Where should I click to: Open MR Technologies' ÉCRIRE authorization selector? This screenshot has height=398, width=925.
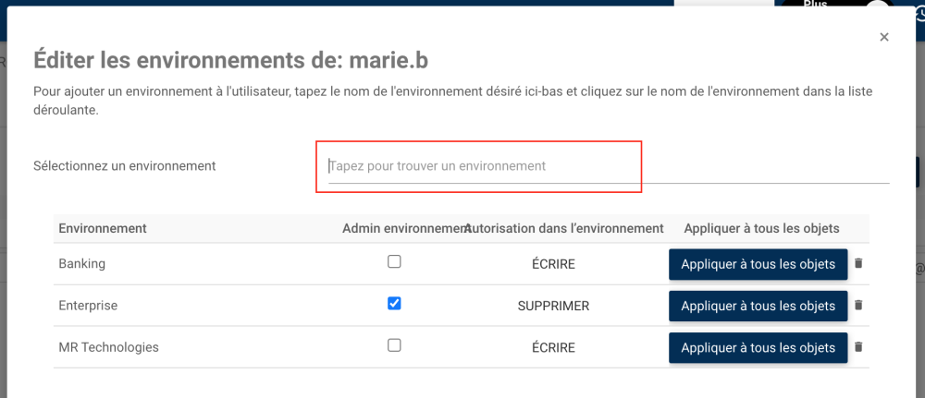click(553, 348)
